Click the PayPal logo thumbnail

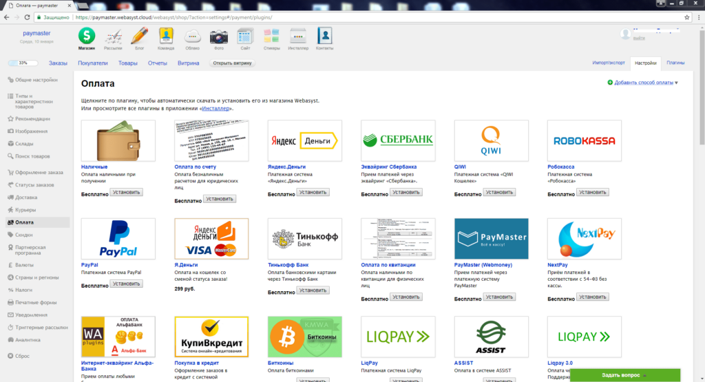tap(118, 239)
